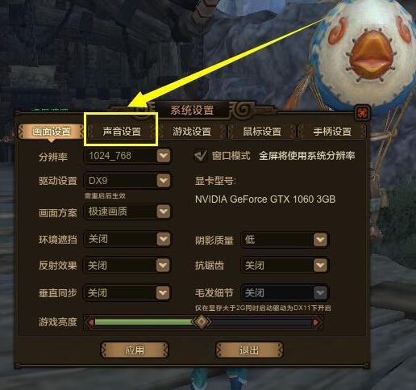Expand the 驱动设置 DX9 dropdown
416x390 pixels.
[164, 181]
